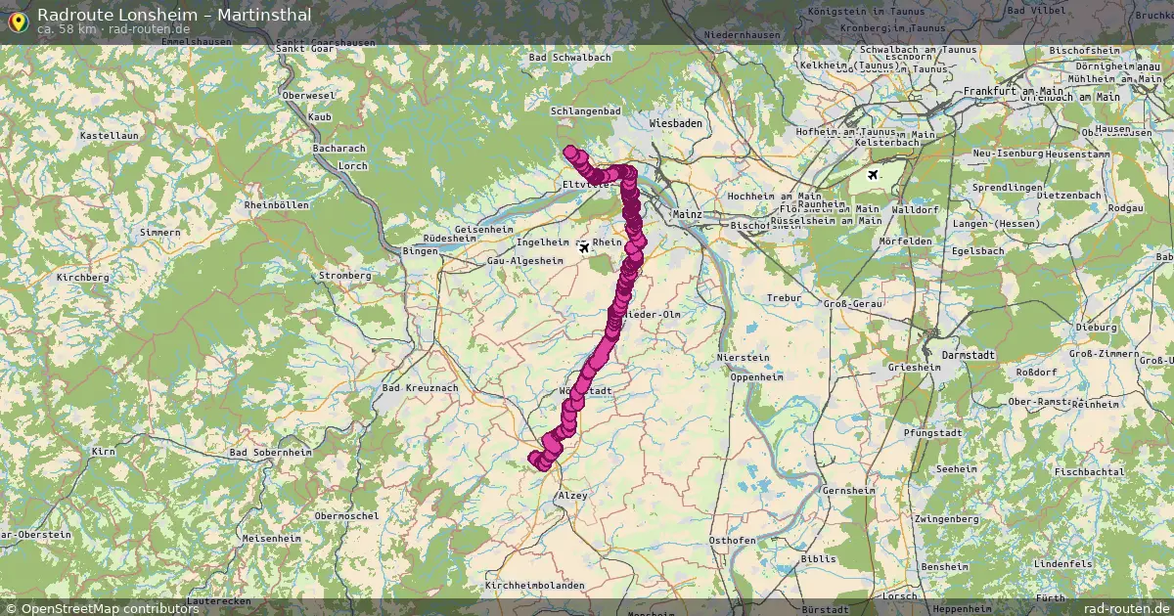
Task: Click the Osthofen town label
Action: 732,541
